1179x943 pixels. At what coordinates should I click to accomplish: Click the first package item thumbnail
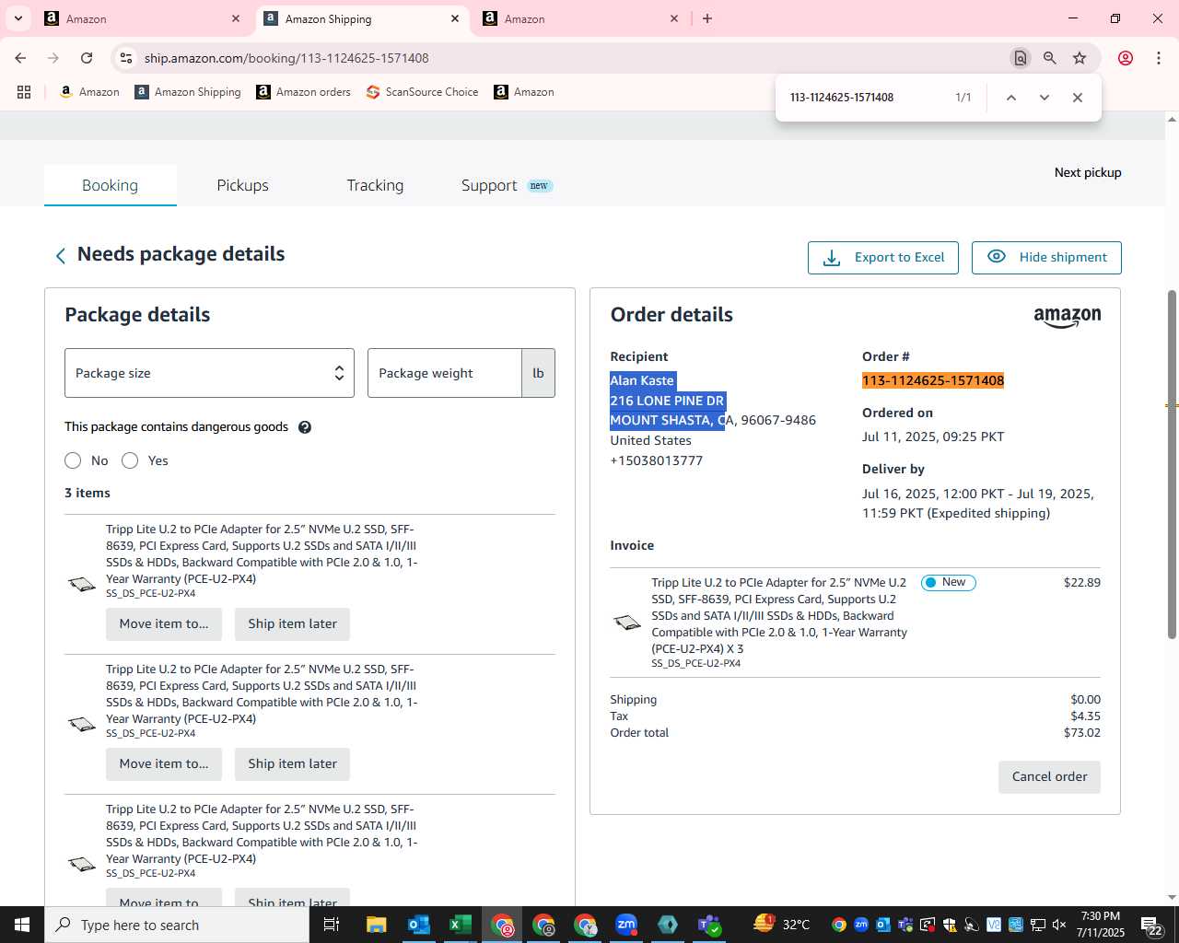82,584
